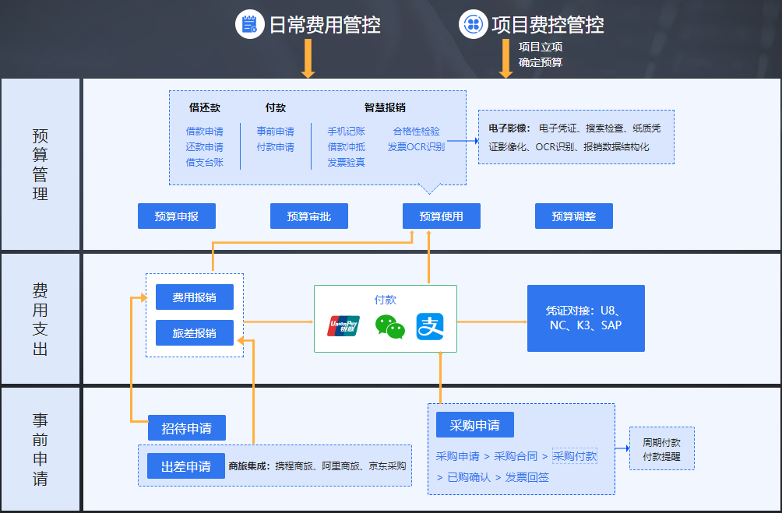Select the 预算使用 button

(x=441, y=216)
